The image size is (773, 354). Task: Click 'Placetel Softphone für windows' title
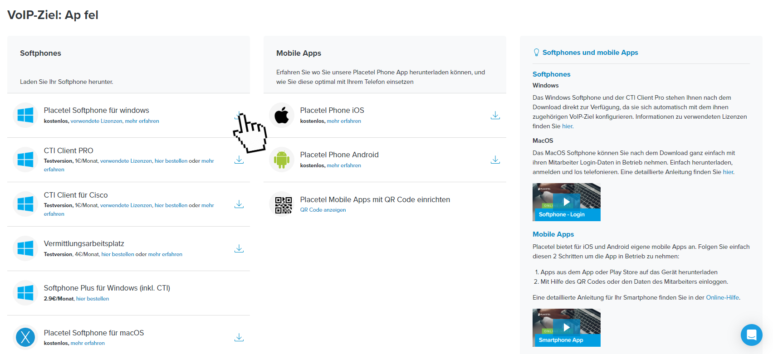coord(97,110)
